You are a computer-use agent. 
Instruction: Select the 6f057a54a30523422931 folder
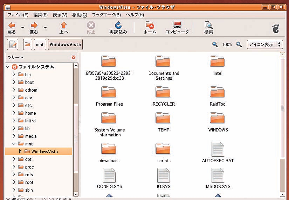[109, 68]
